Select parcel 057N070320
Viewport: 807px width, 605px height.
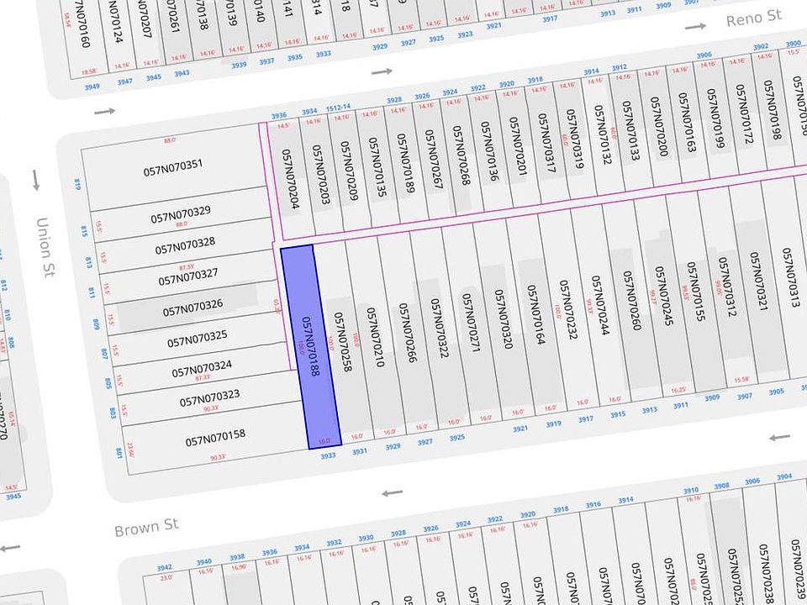pos(504,319)
